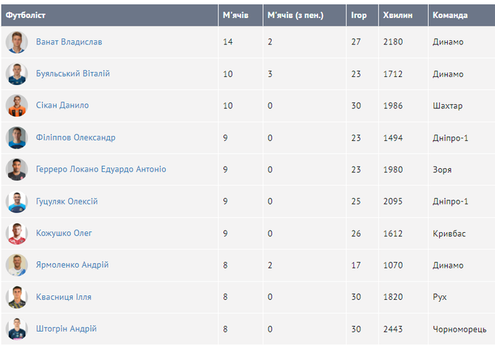Open Буяльський Віталій profile link
495x347 pixels.
pos(73,74)
